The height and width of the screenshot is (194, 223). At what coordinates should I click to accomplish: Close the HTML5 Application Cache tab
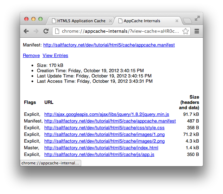coord(110,21)
